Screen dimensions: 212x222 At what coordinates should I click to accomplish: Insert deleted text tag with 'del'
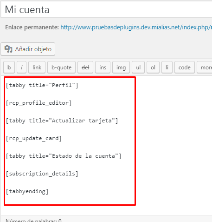pos(85,67)
